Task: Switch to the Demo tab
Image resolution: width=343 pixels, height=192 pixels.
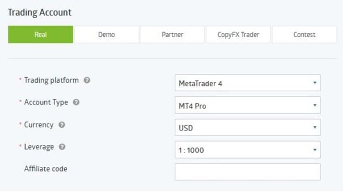Action: click(x=106, y=35)
